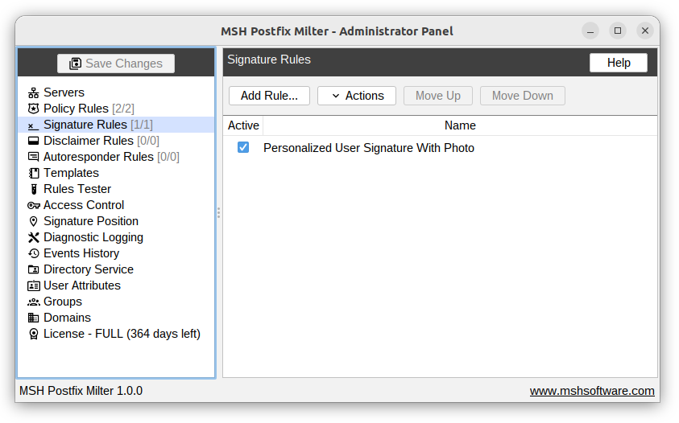Screen dimensions: 679x423
Task: Open the Actions dropdown
Action: tap(356, 96)
